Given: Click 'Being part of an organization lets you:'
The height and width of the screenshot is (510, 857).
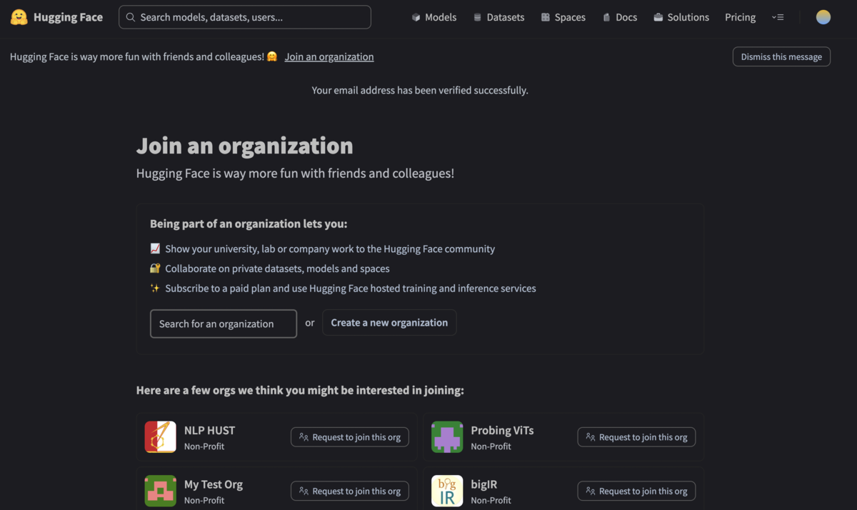Looking at the screenshot, I should click(249, 224).
